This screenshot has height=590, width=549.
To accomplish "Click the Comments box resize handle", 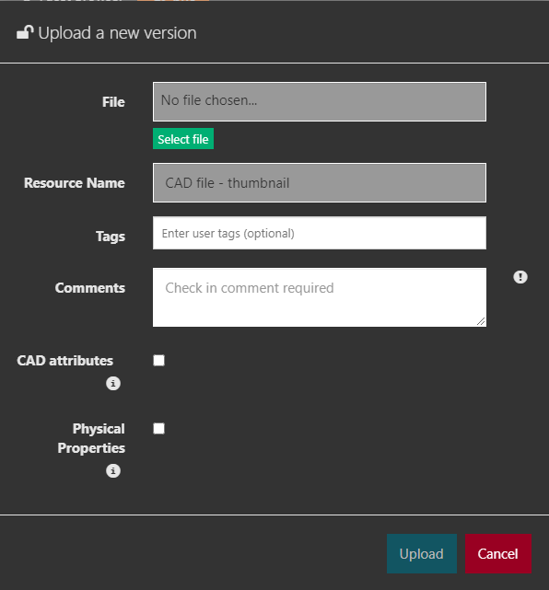I will tap(481, 321).
